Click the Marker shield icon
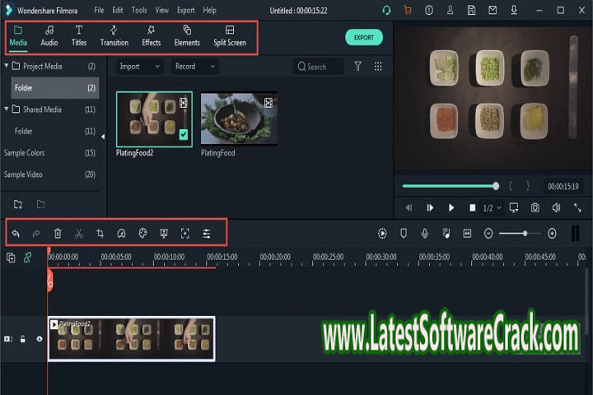The height and width of the screenshot is (395, 593). [x=404, y=234]
